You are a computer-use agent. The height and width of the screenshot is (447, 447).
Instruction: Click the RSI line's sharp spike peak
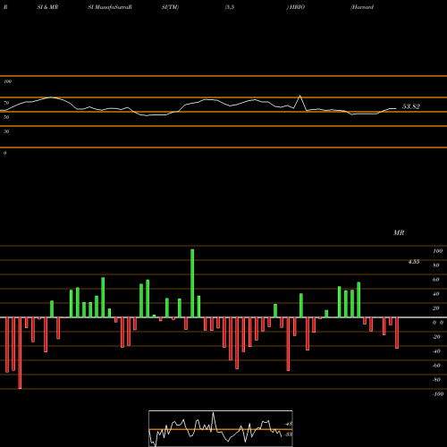click(x=299, y=96)
